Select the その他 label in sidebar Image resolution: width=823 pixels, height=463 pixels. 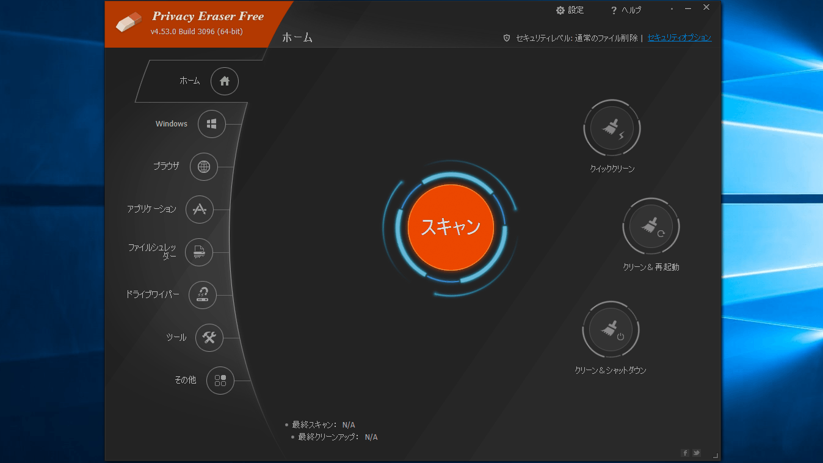(x=185, y=380)
